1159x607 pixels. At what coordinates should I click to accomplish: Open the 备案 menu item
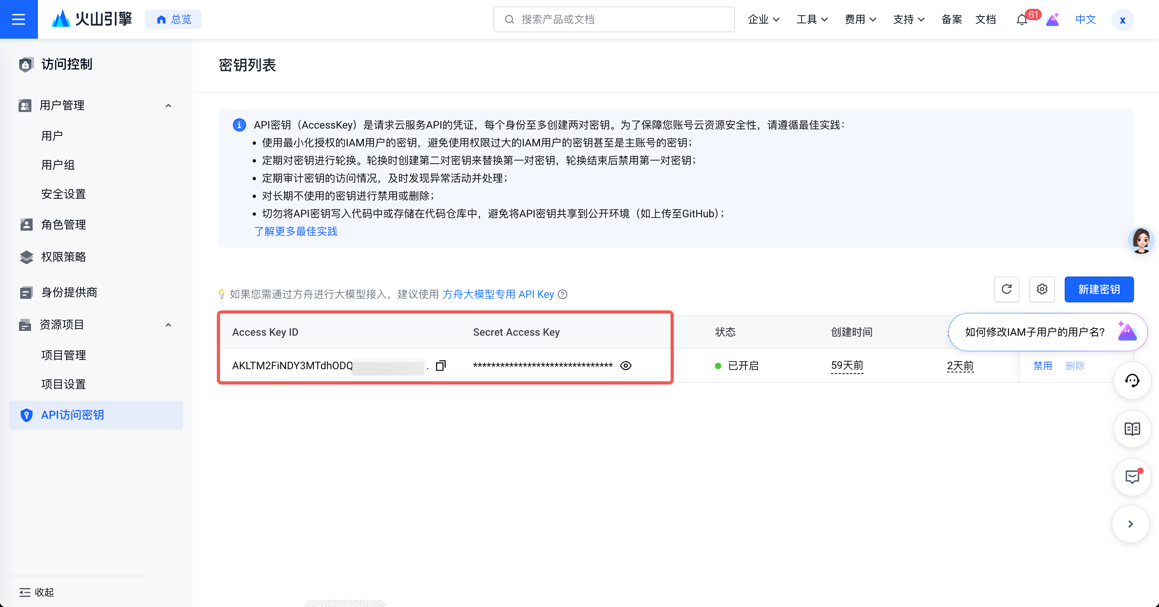pos(951,19)
